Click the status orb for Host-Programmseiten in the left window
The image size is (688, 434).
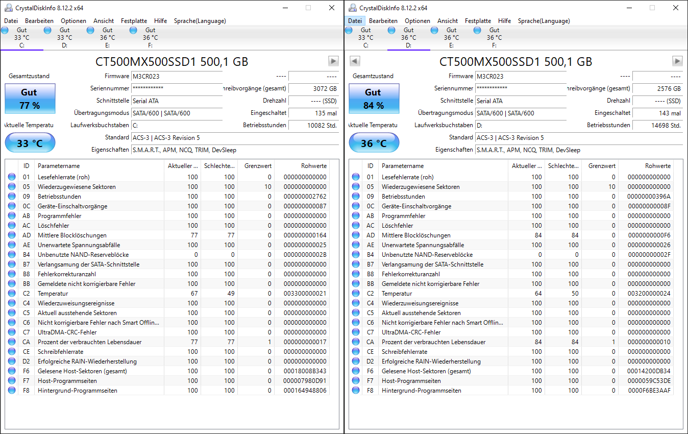click(x=12, y=381)
